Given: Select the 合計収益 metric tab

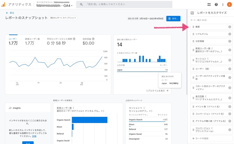Looking at the screenshot, I should (89, 41).
